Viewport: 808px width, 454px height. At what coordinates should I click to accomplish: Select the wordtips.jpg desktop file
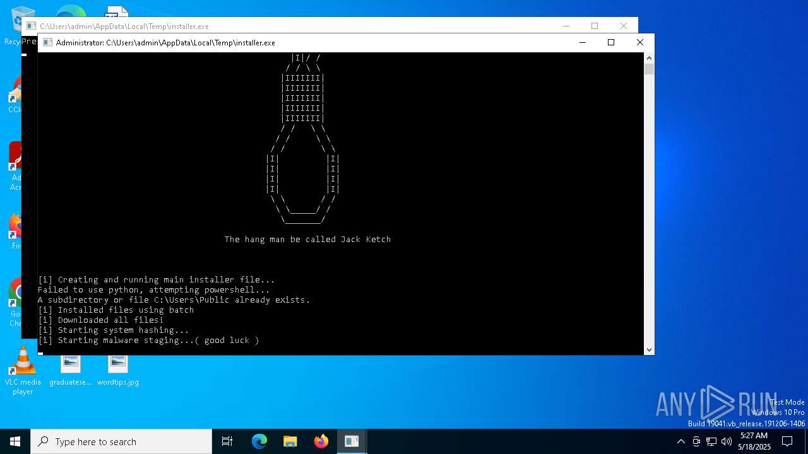[117, 370]
